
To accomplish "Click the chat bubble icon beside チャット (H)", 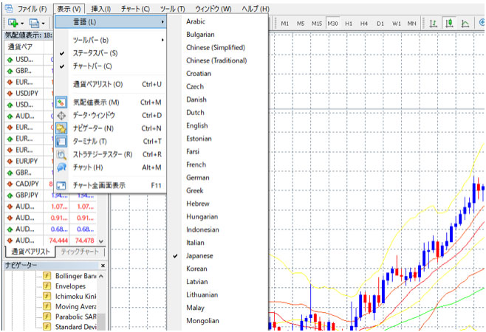I will (61, 167).
